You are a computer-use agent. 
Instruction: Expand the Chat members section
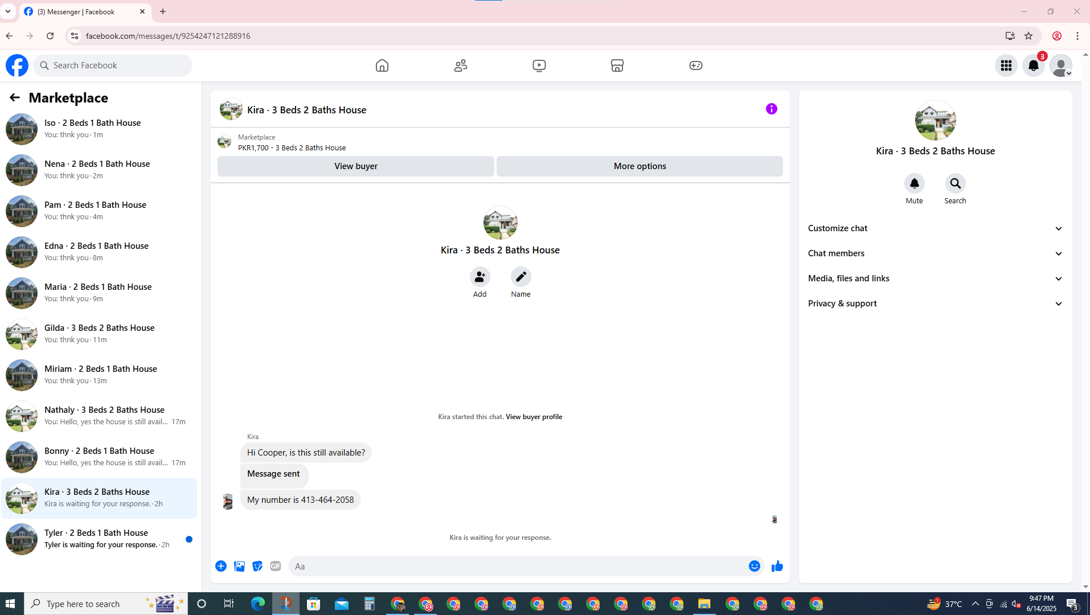tap(935, 253)
